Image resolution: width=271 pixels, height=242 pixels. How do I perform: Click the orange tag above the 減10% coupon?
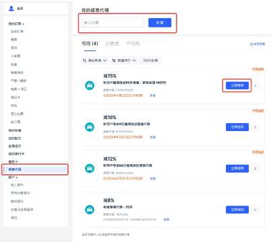(x=258, y=111)
